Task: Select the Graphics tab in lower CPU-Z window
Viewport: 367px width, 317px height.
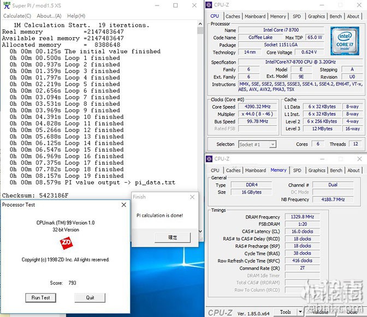Action: [x=317, y=170]
